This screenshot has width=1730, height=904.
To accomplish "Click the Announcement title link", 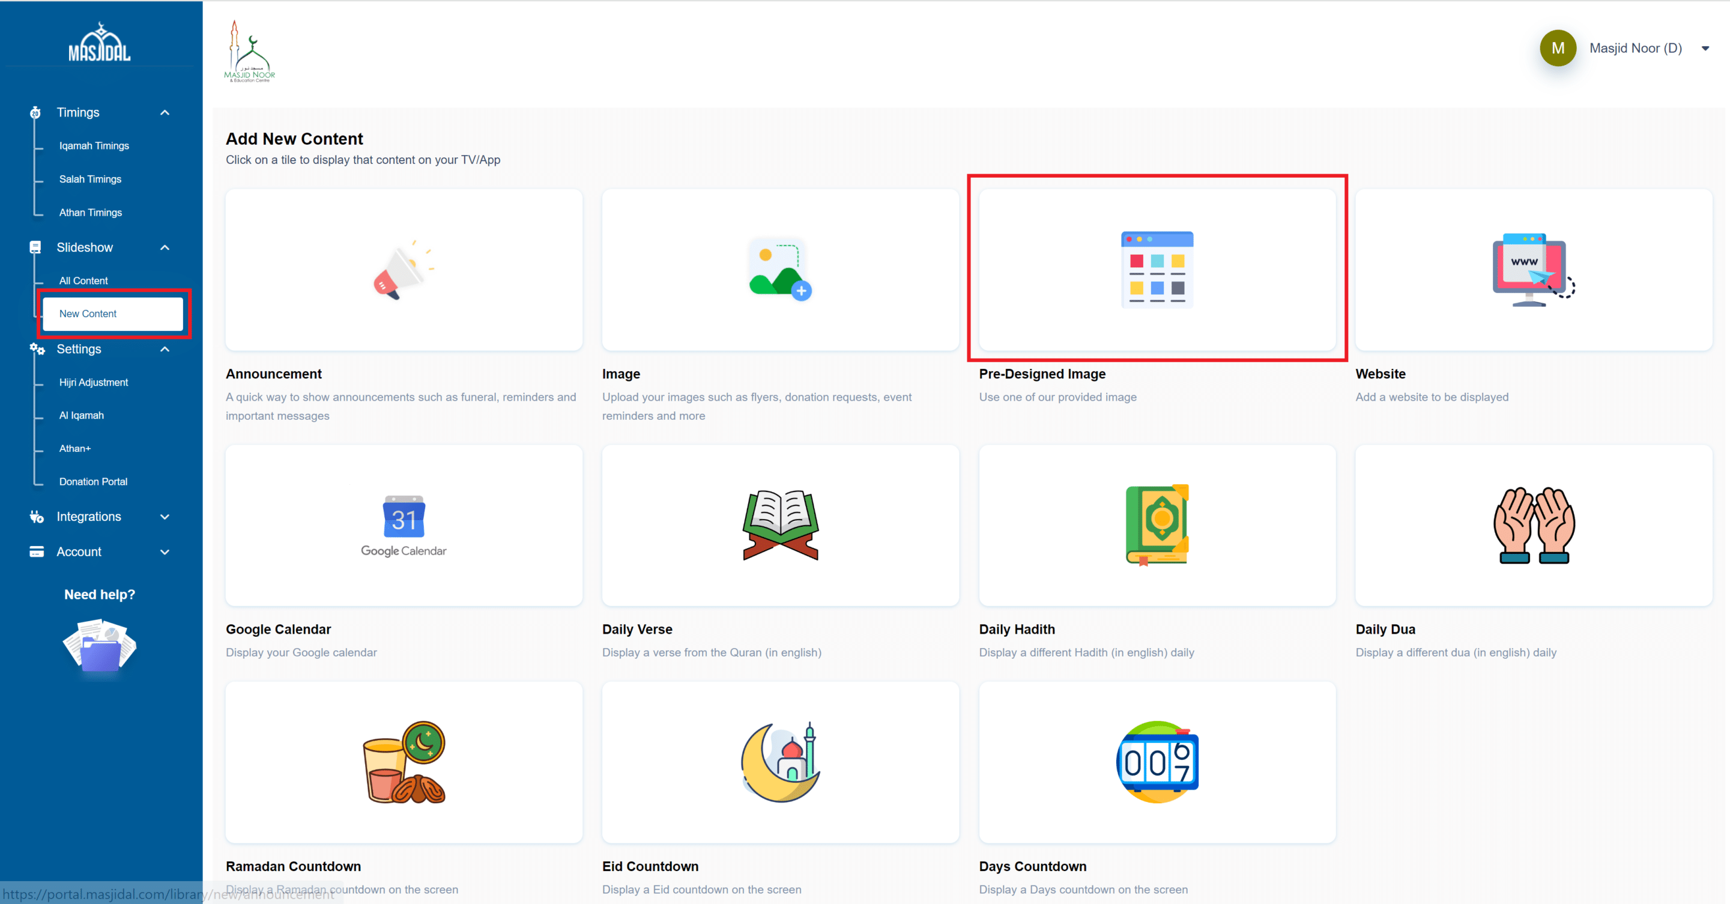I will [273, 374].
